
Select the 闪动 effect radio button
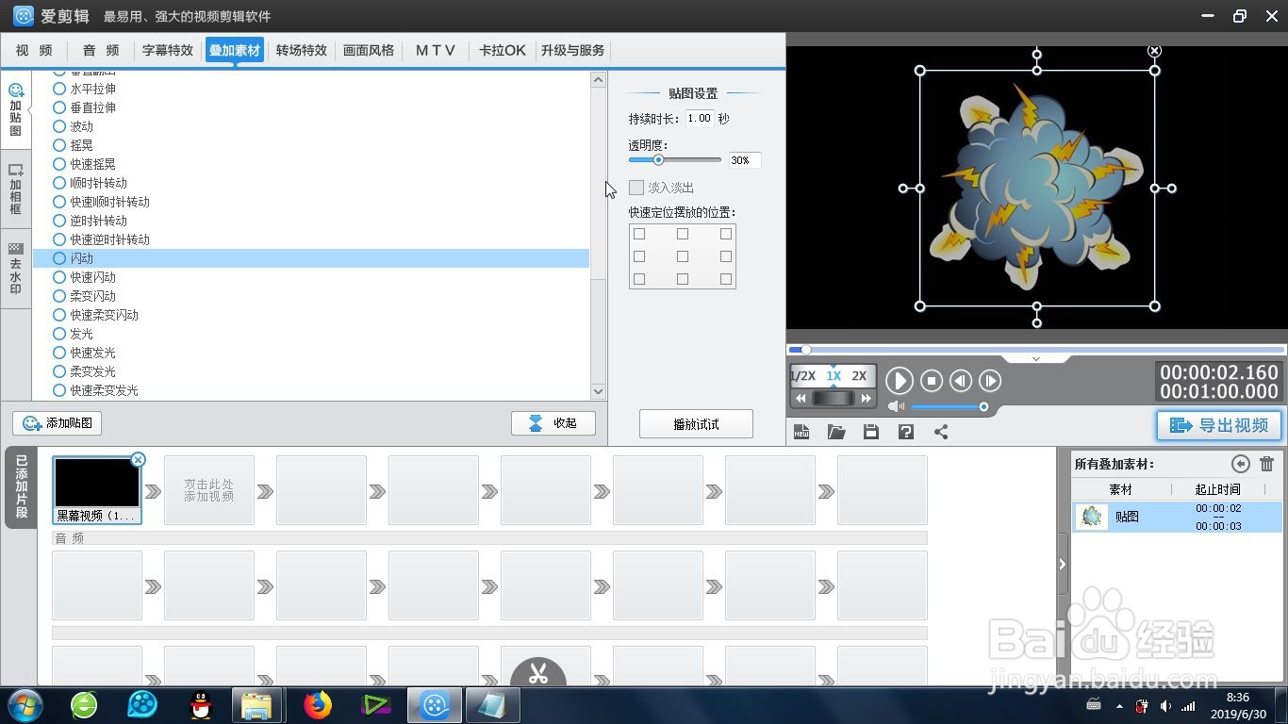pyautogui.click(x=59, y=258)
